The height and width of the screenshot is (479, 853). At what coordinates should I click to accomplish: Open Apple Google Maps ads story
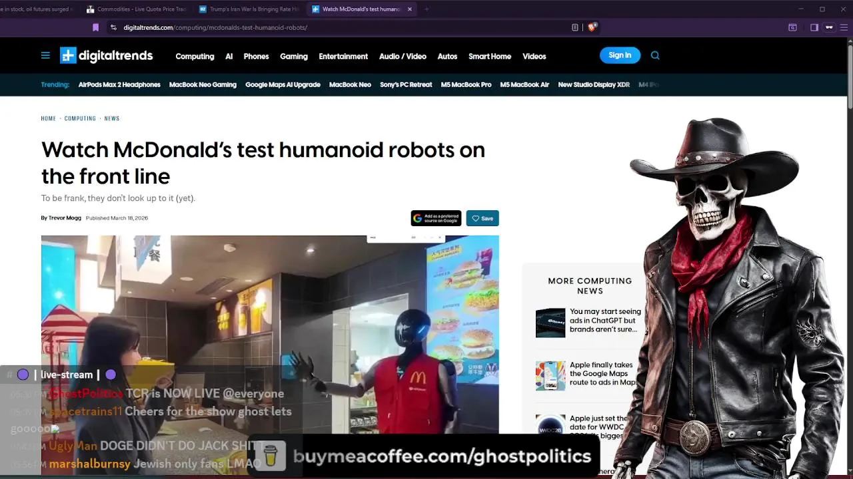603,373
